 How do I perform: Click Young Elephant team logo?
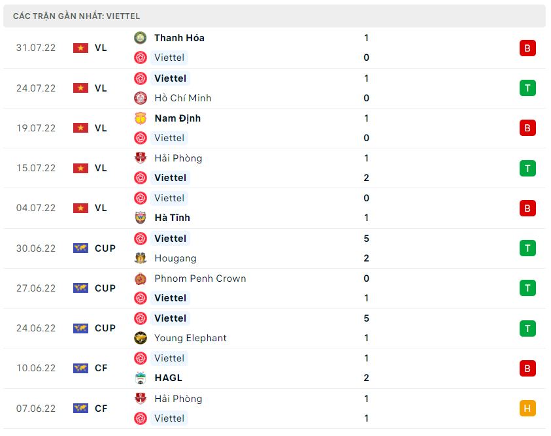pyautogui.click(x=141, y=338)
